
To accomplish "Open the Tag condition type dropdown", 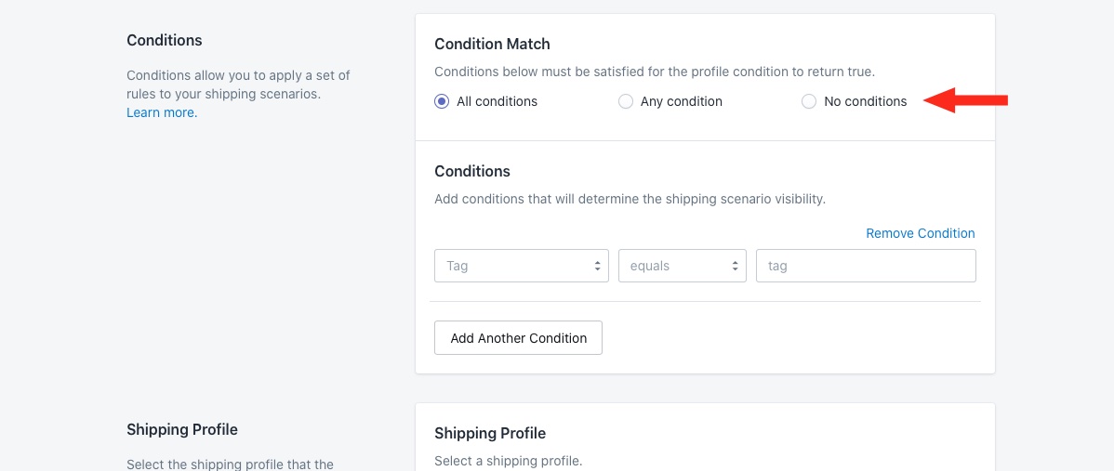I will (522, 266).
